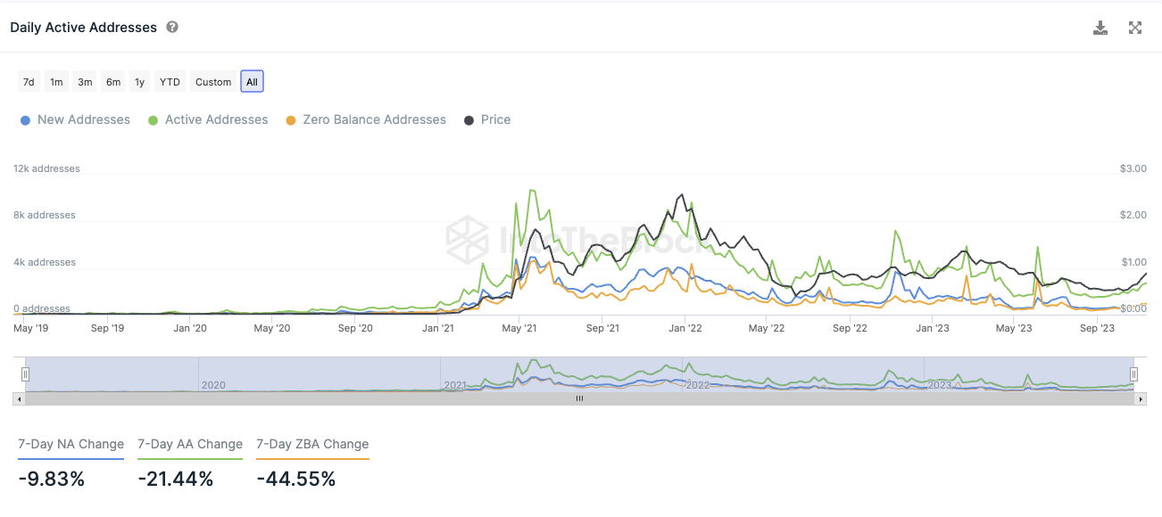Viewport: 1162px width, 517px height.
Task: Expand chart to fullscreen
Action: (1135, 28)
